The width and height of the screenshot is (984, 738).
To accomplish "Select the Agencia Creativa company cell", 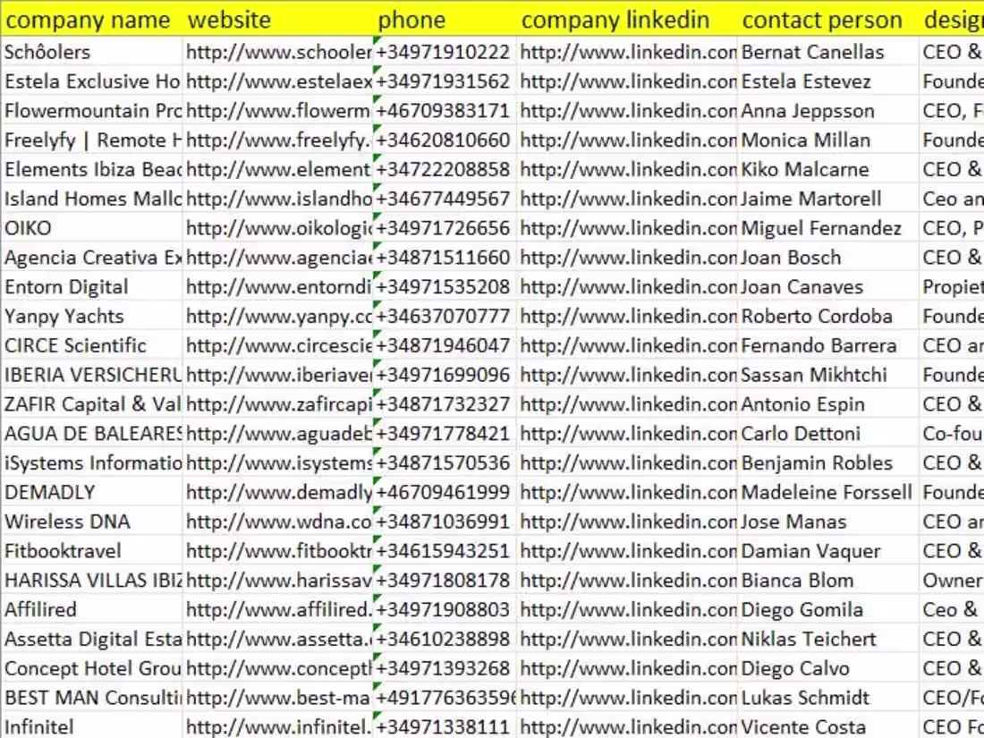I will coord(92,258).
